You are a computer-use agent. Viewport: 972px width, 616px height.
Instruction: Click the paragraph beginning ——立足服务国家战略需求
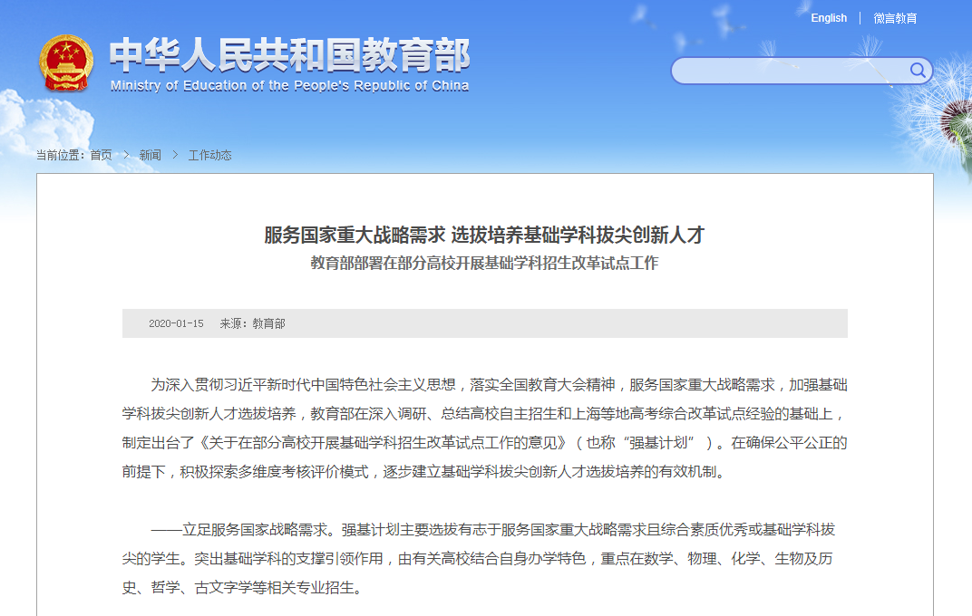click(479, 558)
